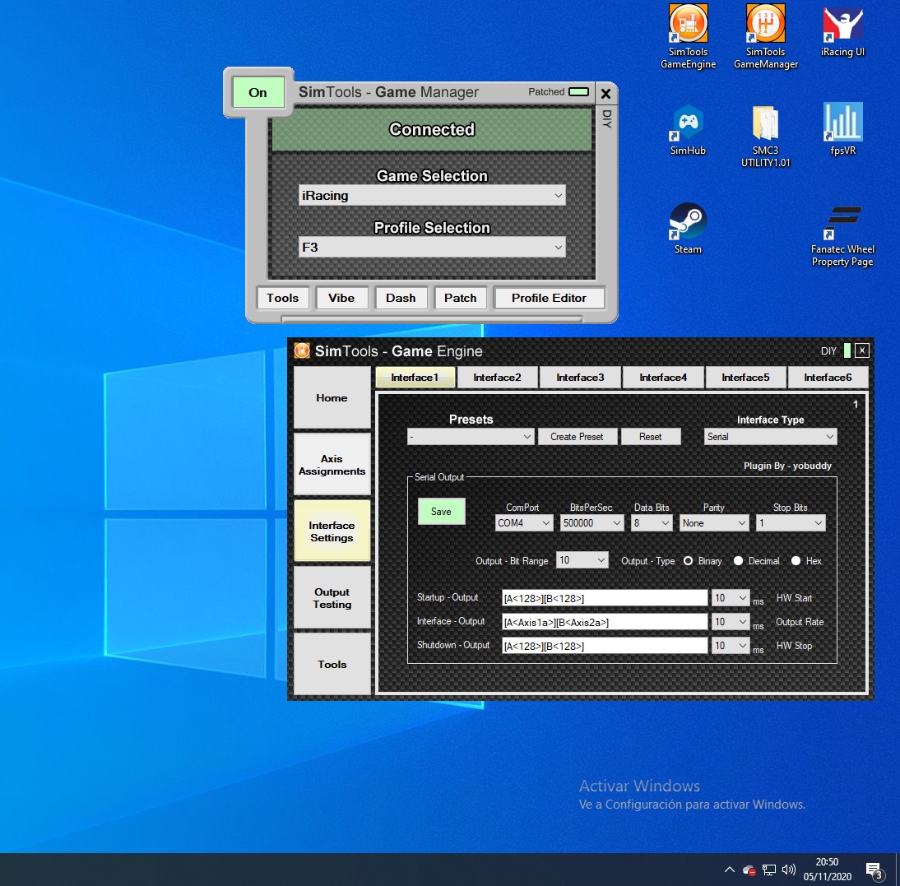The image size is (900, 886).
Task: Open the SMC3 UTILITY1.01 folder icon
Action: [766, 136]
